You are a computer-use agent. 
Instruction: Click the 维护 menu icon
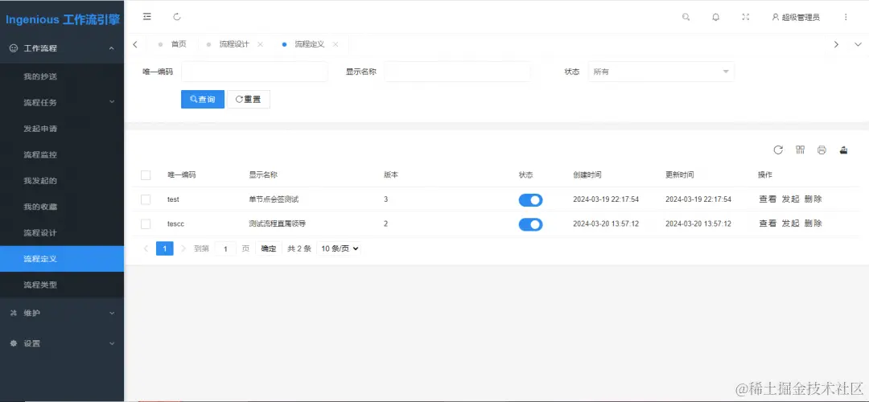click(x=14, y=313)
